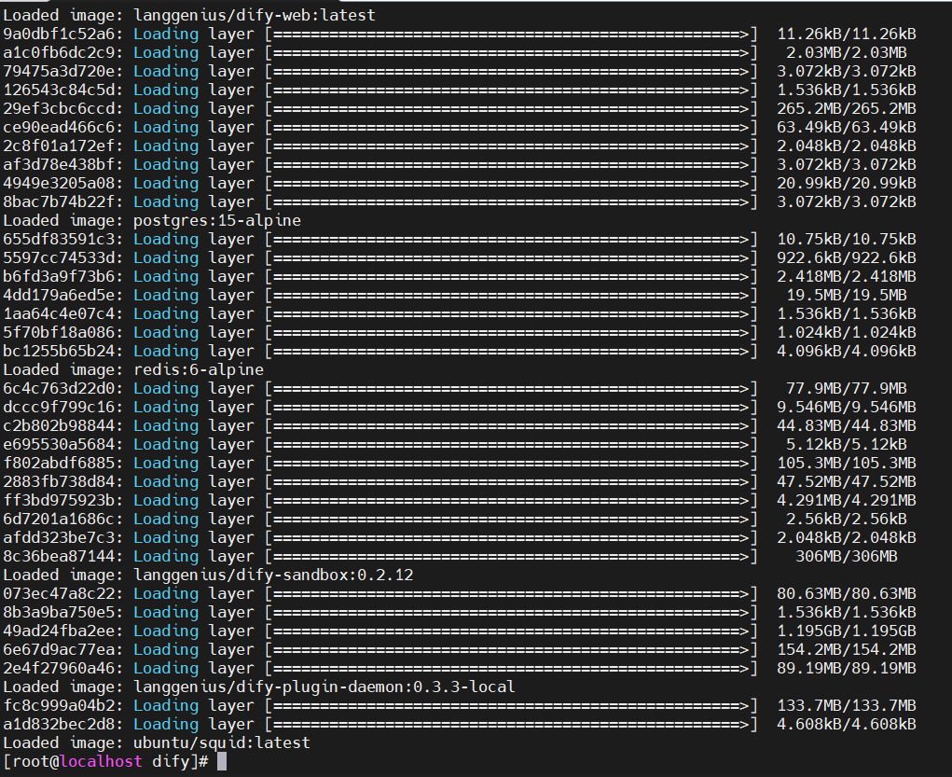Select layer hash 2e4f27960a46
This screenshot has width=952, height=777.
(59, 668)
